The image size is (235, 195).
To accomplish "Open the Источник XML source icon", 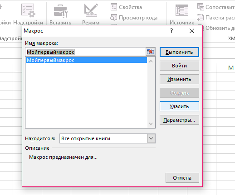I will (x=182, y=10).
